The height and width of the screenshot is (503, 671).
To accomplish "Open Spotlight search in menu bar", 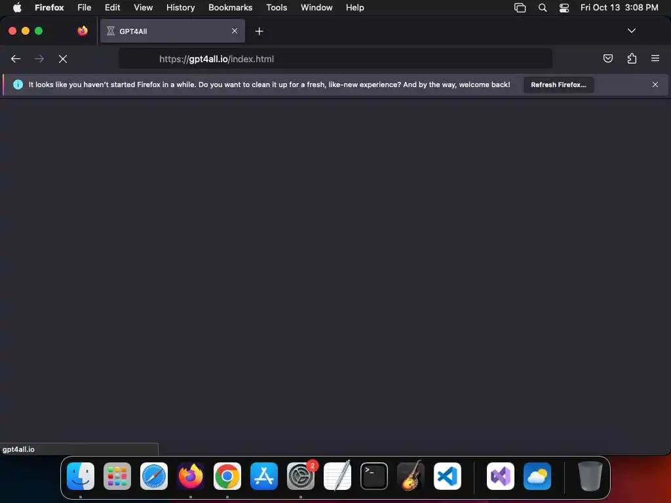I will 542,7.
